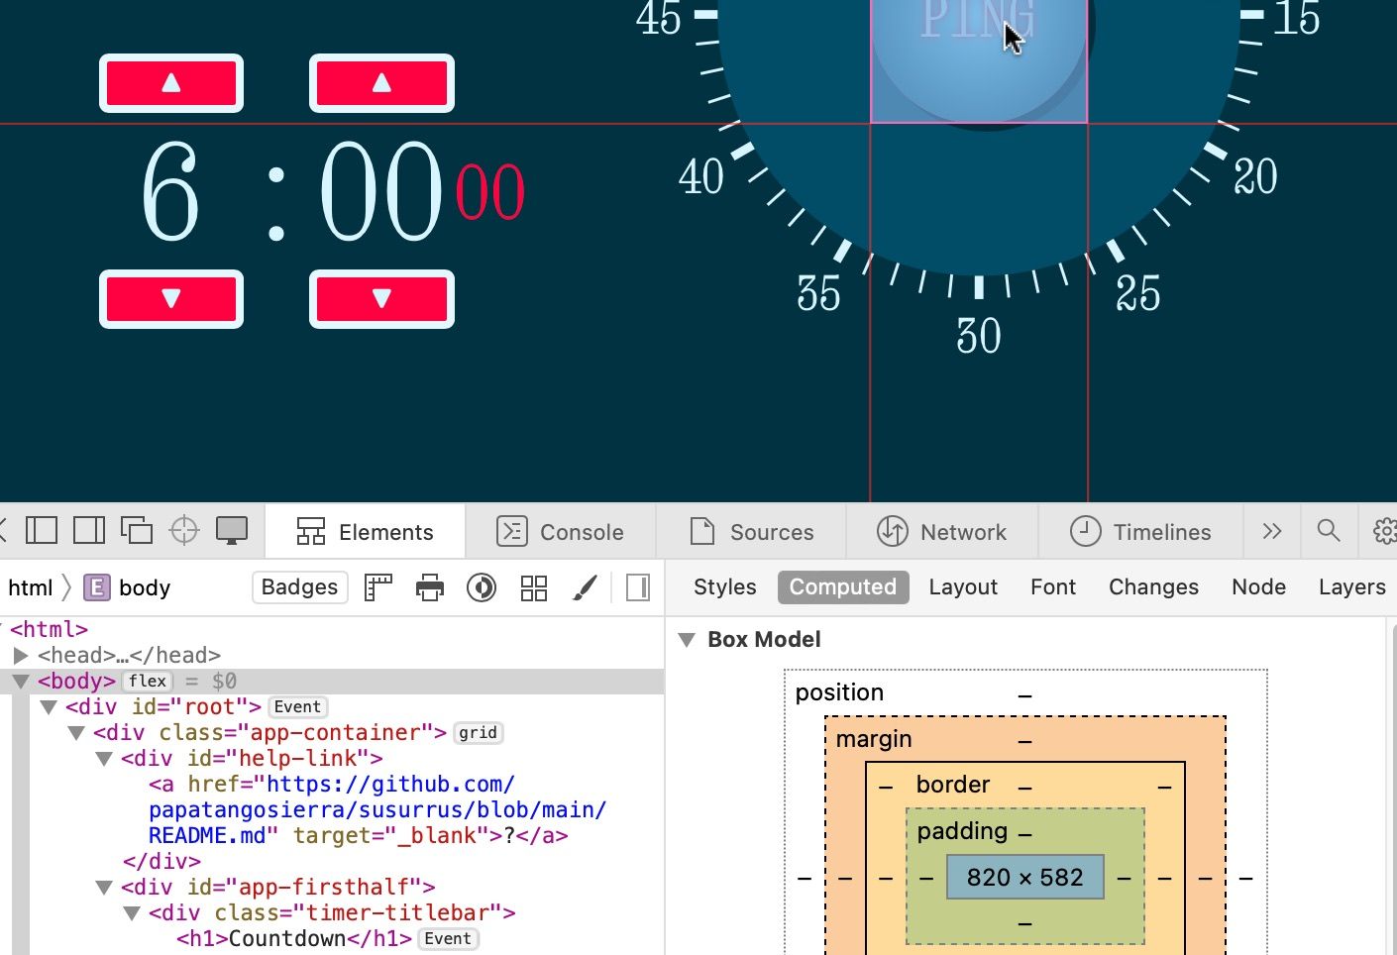
Task: Click the large minutes digit 6
Action: click(170, 191)
